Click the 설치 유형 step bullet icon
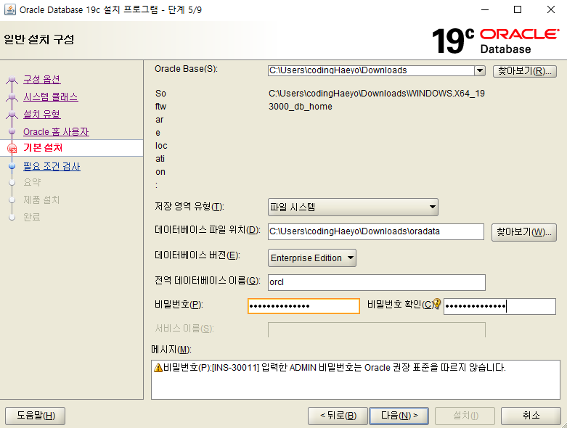This screenshot has width=567, height=428. tap(12, 114)
